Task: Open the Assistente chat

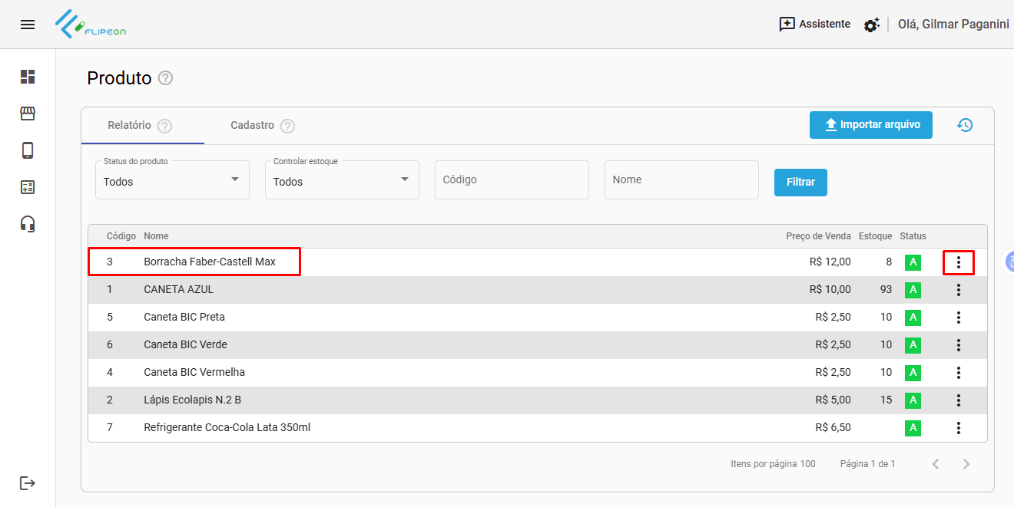Action: pos(814,25)
